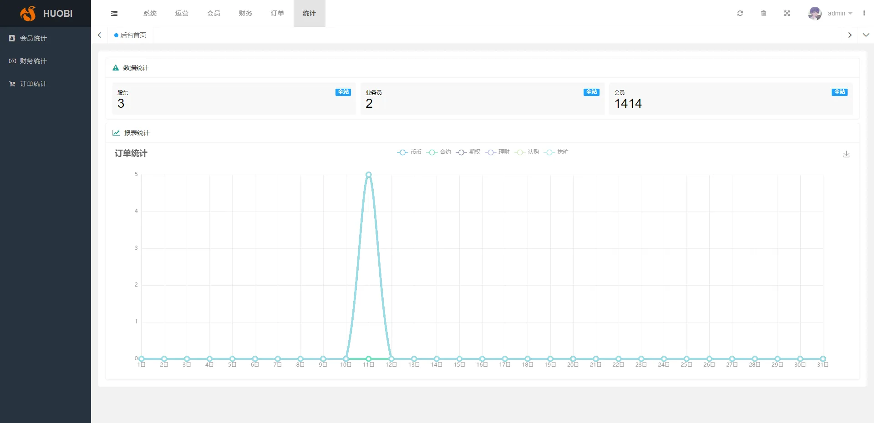
Task: Expand the tab options down-chevron
Action: click(866, 35)
